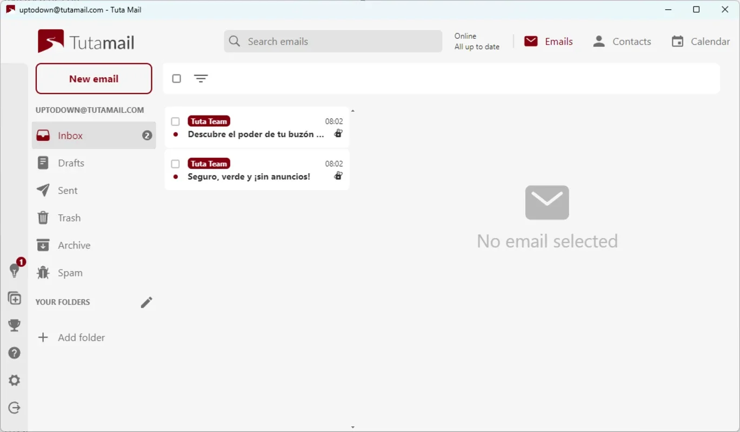The height and width of the screenshot is (432, 740).
Task: Switch to the Contacts tab
Action: coord(622,42)
